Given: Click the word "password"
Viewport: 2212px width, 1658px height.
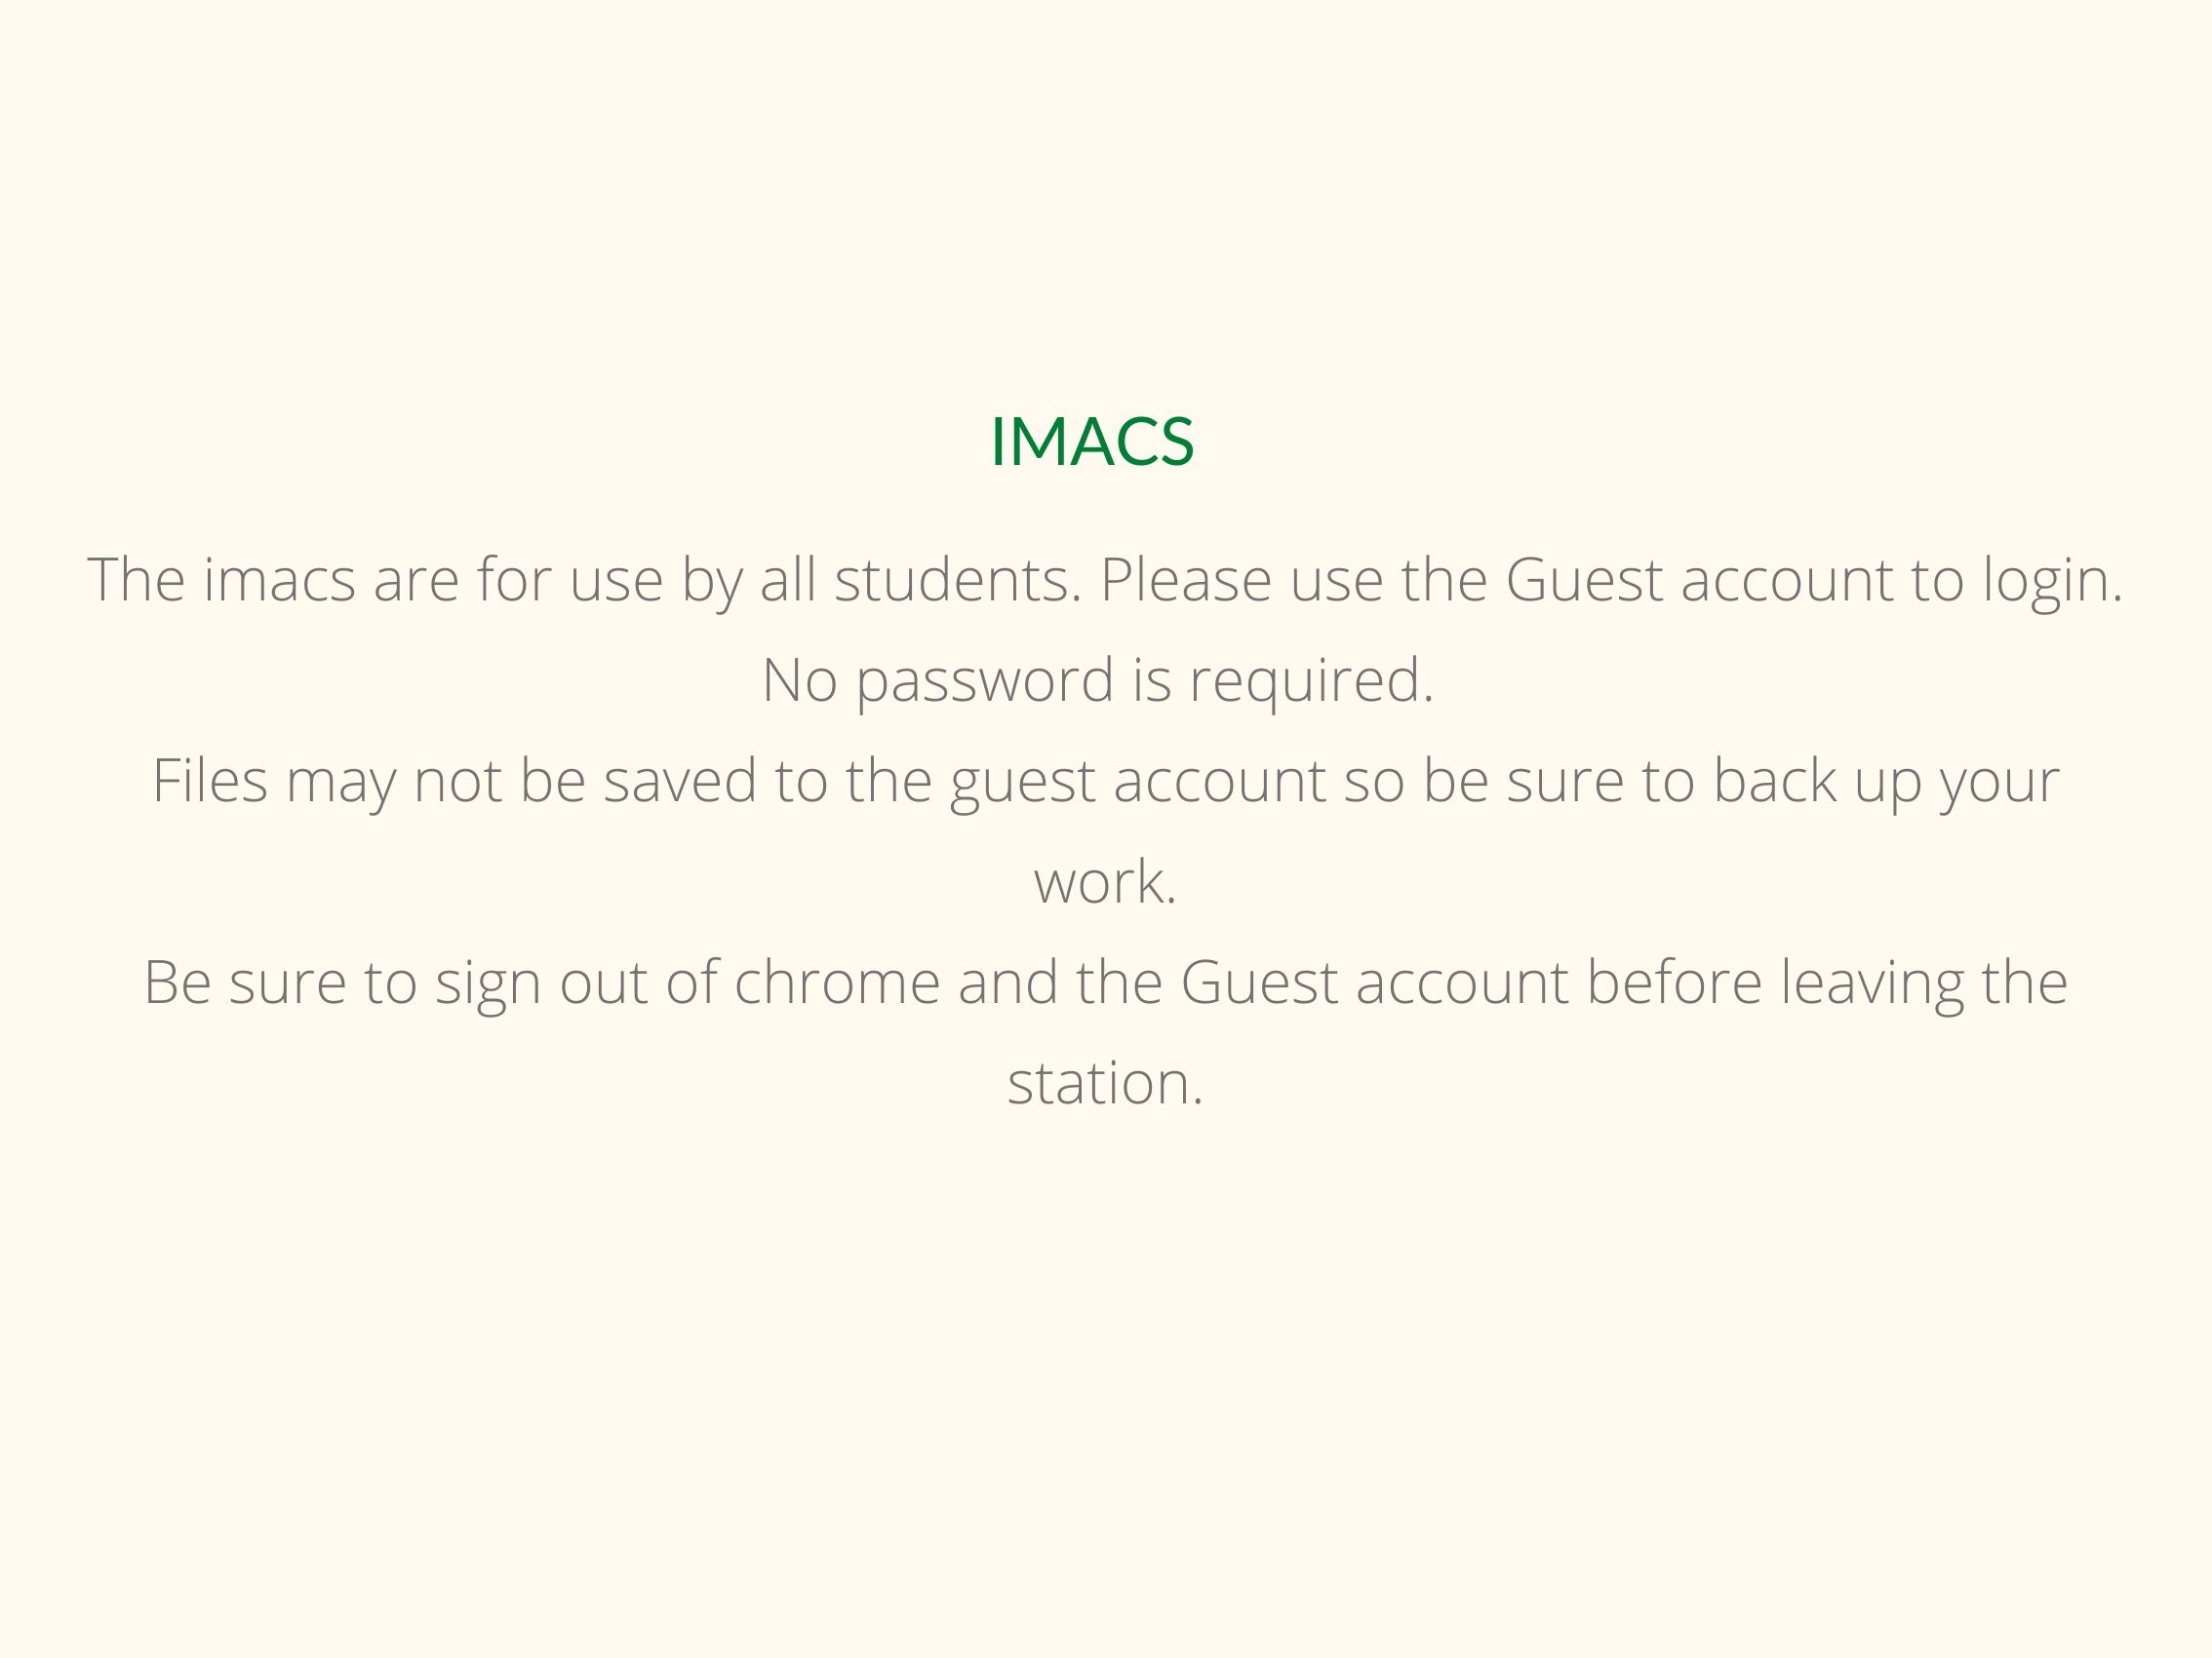Looking at the screenshot, I should click(985, 680).
